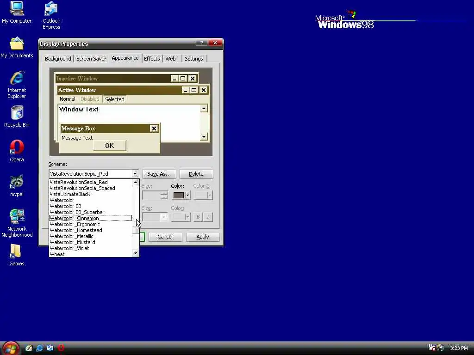Open the Recycle Bin icon
Image resolution: width=474 pixels, height=355 pixels.
point(17,116)
